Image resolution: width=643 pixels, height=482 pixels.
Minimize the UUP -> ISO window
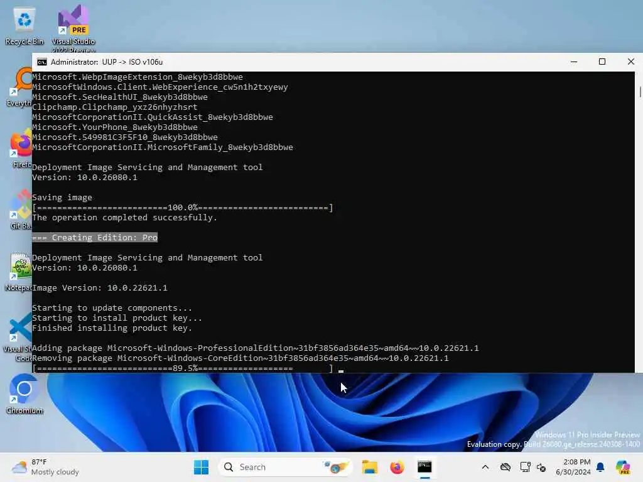pyautogui.click(x=574, y=62)
